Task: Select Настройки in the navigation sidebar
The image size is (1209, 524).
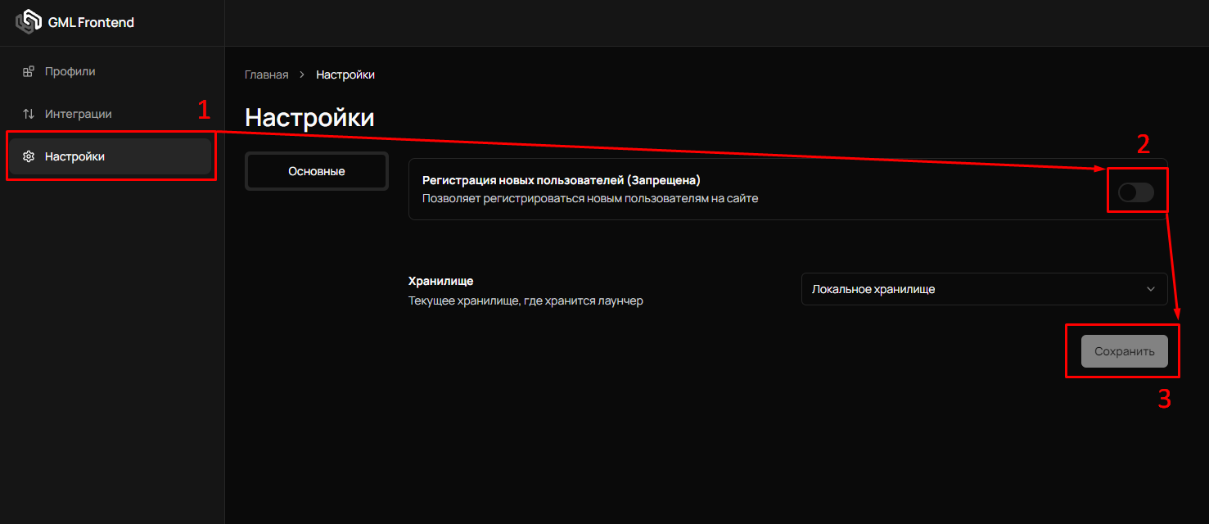Action: tap(76, 156)
